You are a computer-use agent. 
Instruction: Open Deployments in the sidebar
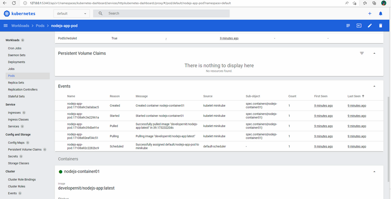[x=16, y=62]
